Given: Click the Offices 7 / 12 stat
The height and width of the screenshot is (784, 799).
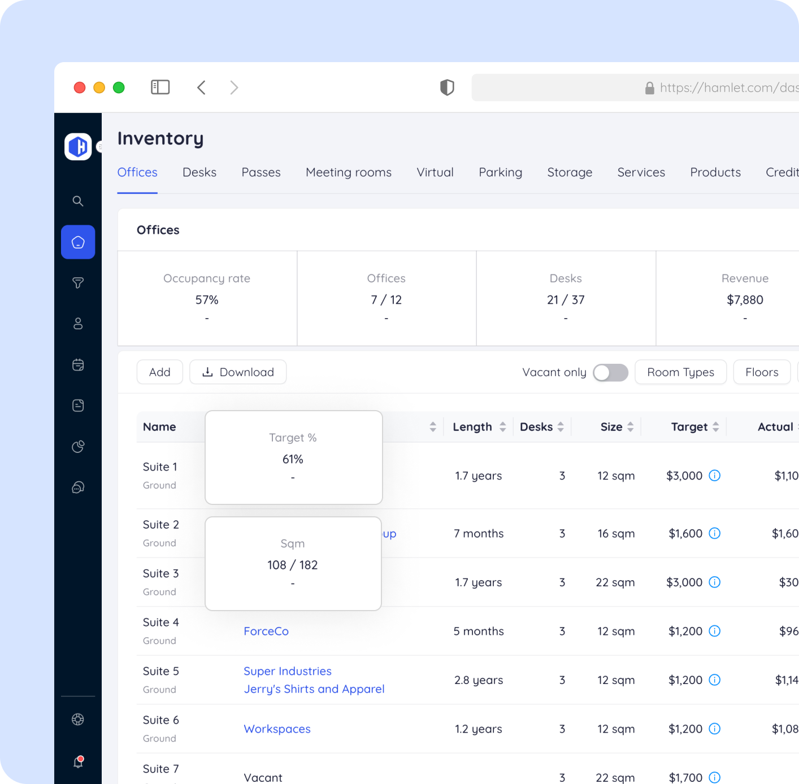Looking at the screenshot, I should coord(387,298).
